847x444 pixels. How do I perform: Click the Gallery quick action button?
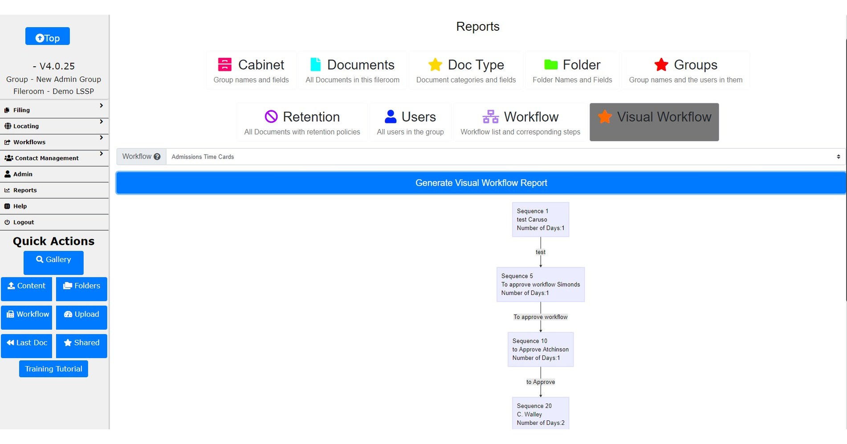click(x=53, y=263)
